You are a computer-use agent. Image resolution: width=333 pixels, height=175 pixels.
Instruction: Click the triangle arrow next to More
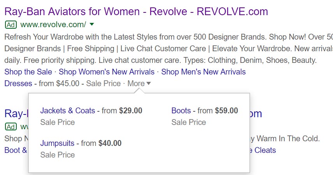(149, 83)
